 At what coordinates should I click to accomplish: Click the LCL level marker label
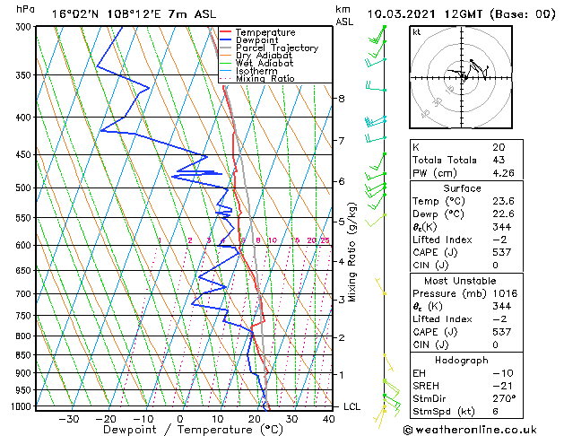[x=351, y=406]
